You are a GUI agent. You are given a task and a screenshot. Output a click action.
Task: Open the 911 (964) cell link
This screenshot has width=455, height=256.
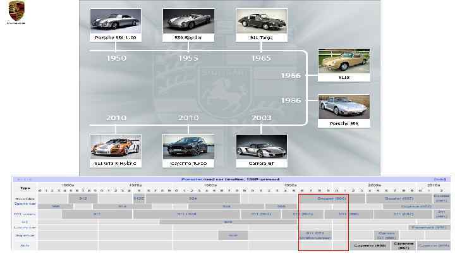click(261, 214)
